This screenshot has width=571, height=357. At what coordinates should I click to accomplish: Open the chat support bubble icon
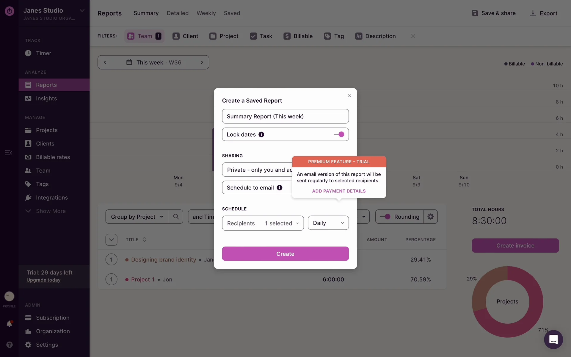click(x=553, y=339)
